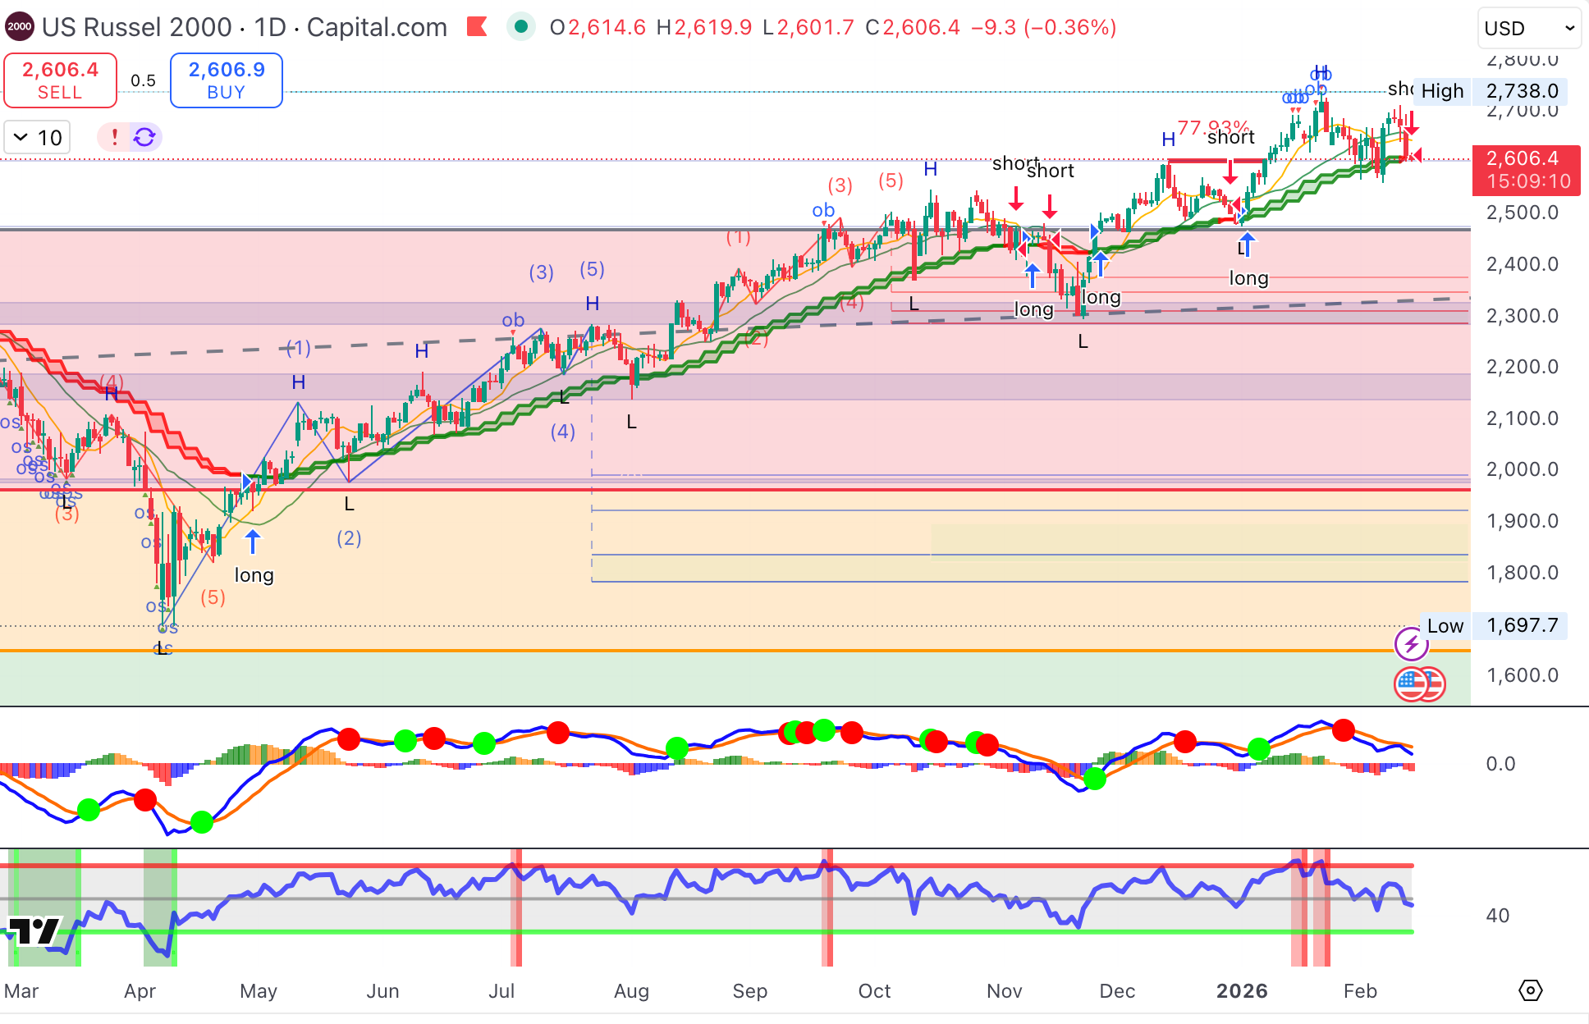Open chart settings hexagon icon
This screenshot has height=1024, width=1589.
pyautogui.click(x=1530, y=990)
